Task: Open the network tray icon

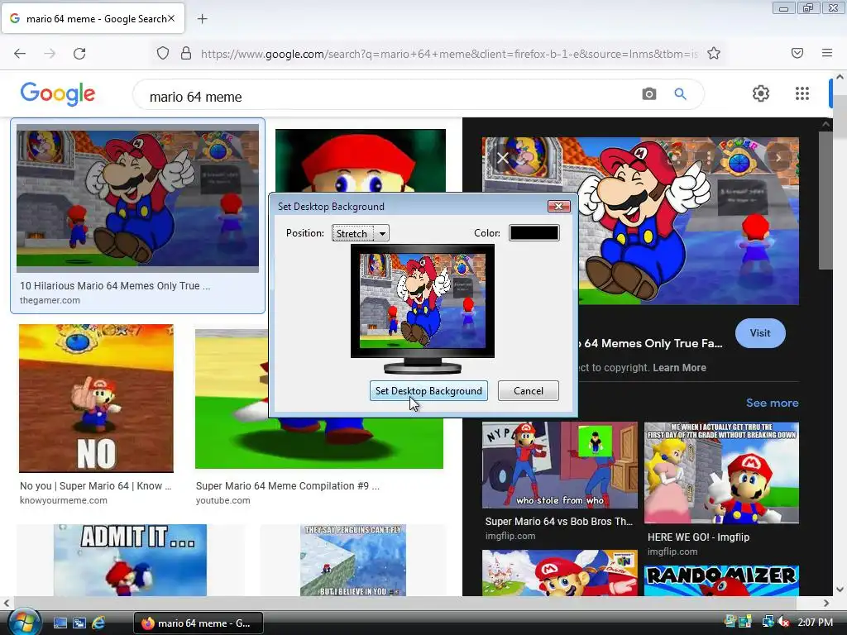Action: [x=767, y=623]
